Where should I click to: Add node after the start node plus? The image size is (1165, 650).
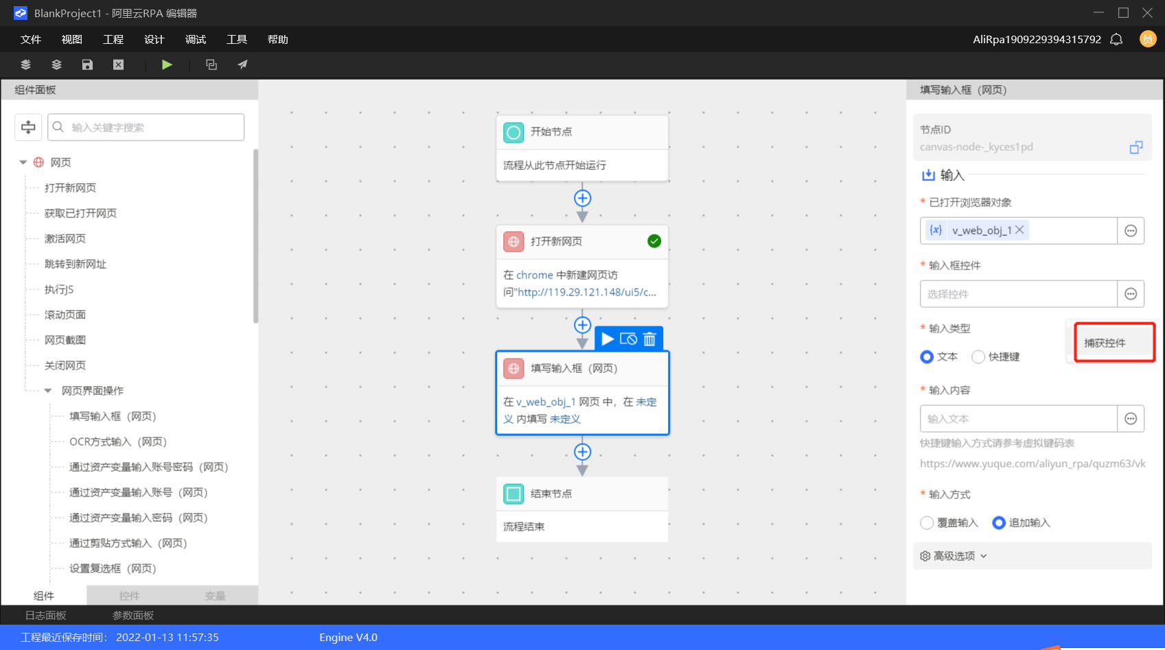[x=582, y=198]
